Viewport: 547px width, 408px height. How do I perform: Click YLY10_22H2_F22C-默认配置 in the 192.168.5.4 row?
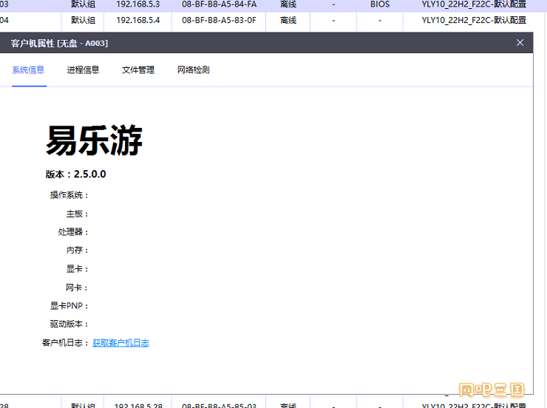[474, 20]
